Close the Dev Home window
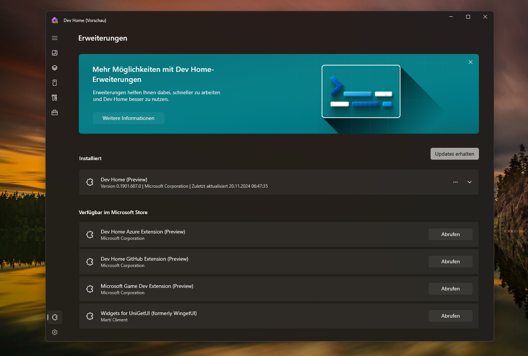The image size is (528, 356). click(x=485, y=17)
